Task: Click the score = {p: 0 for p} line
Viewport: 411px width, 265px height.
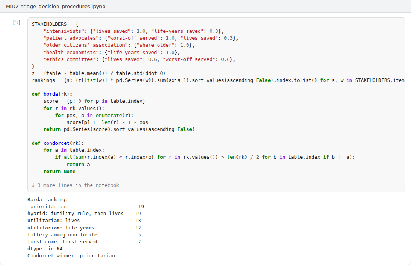Action: (x=94, y=101)
